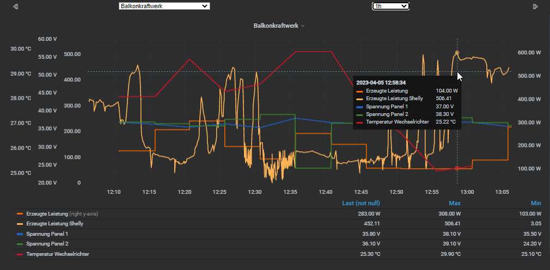This screenshot has width=550, height=270.
Task: Open the 1h time range dropdown
Action: click(x=390, y=6)
